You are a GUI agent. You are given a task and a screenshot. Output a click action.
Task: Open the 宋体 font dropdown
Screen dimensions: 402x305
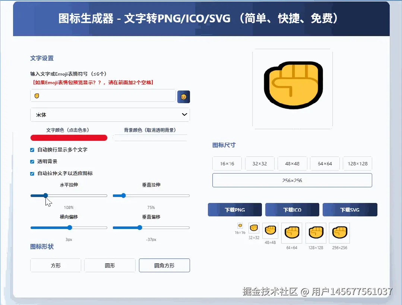(110, 115)
